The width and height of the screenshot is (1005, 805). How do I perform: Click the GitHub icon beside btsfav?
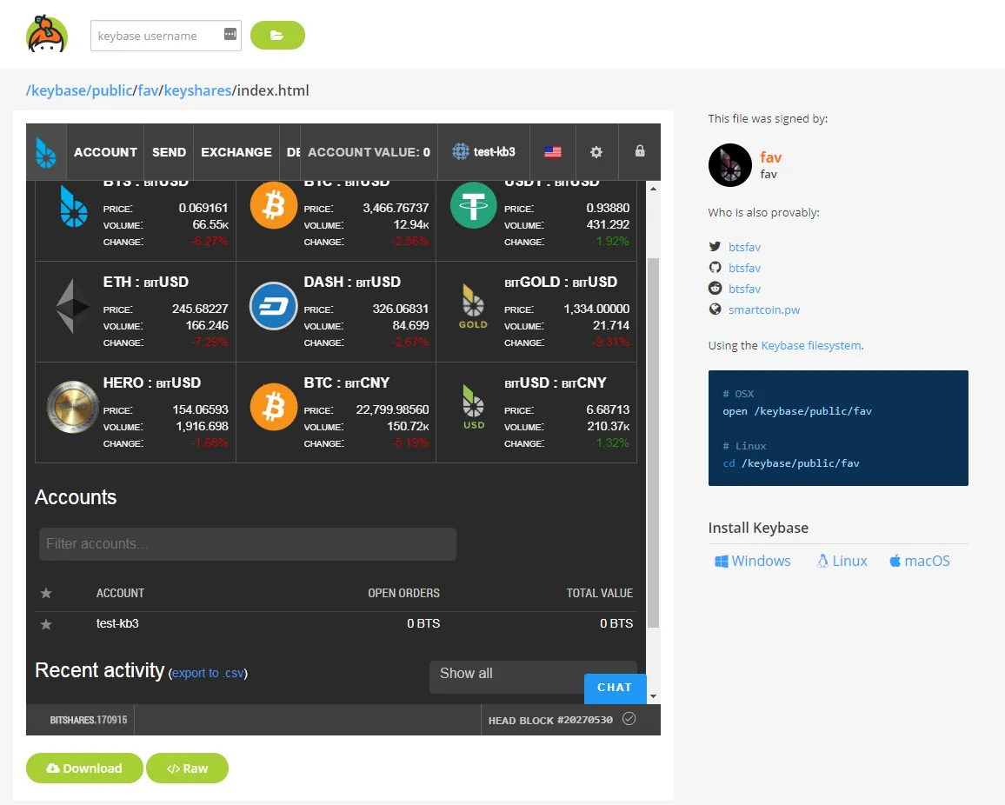715,267
